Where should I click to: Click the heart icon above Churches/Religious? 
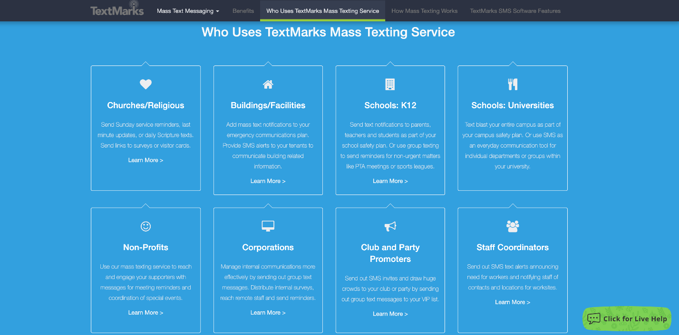pos(145,84)
